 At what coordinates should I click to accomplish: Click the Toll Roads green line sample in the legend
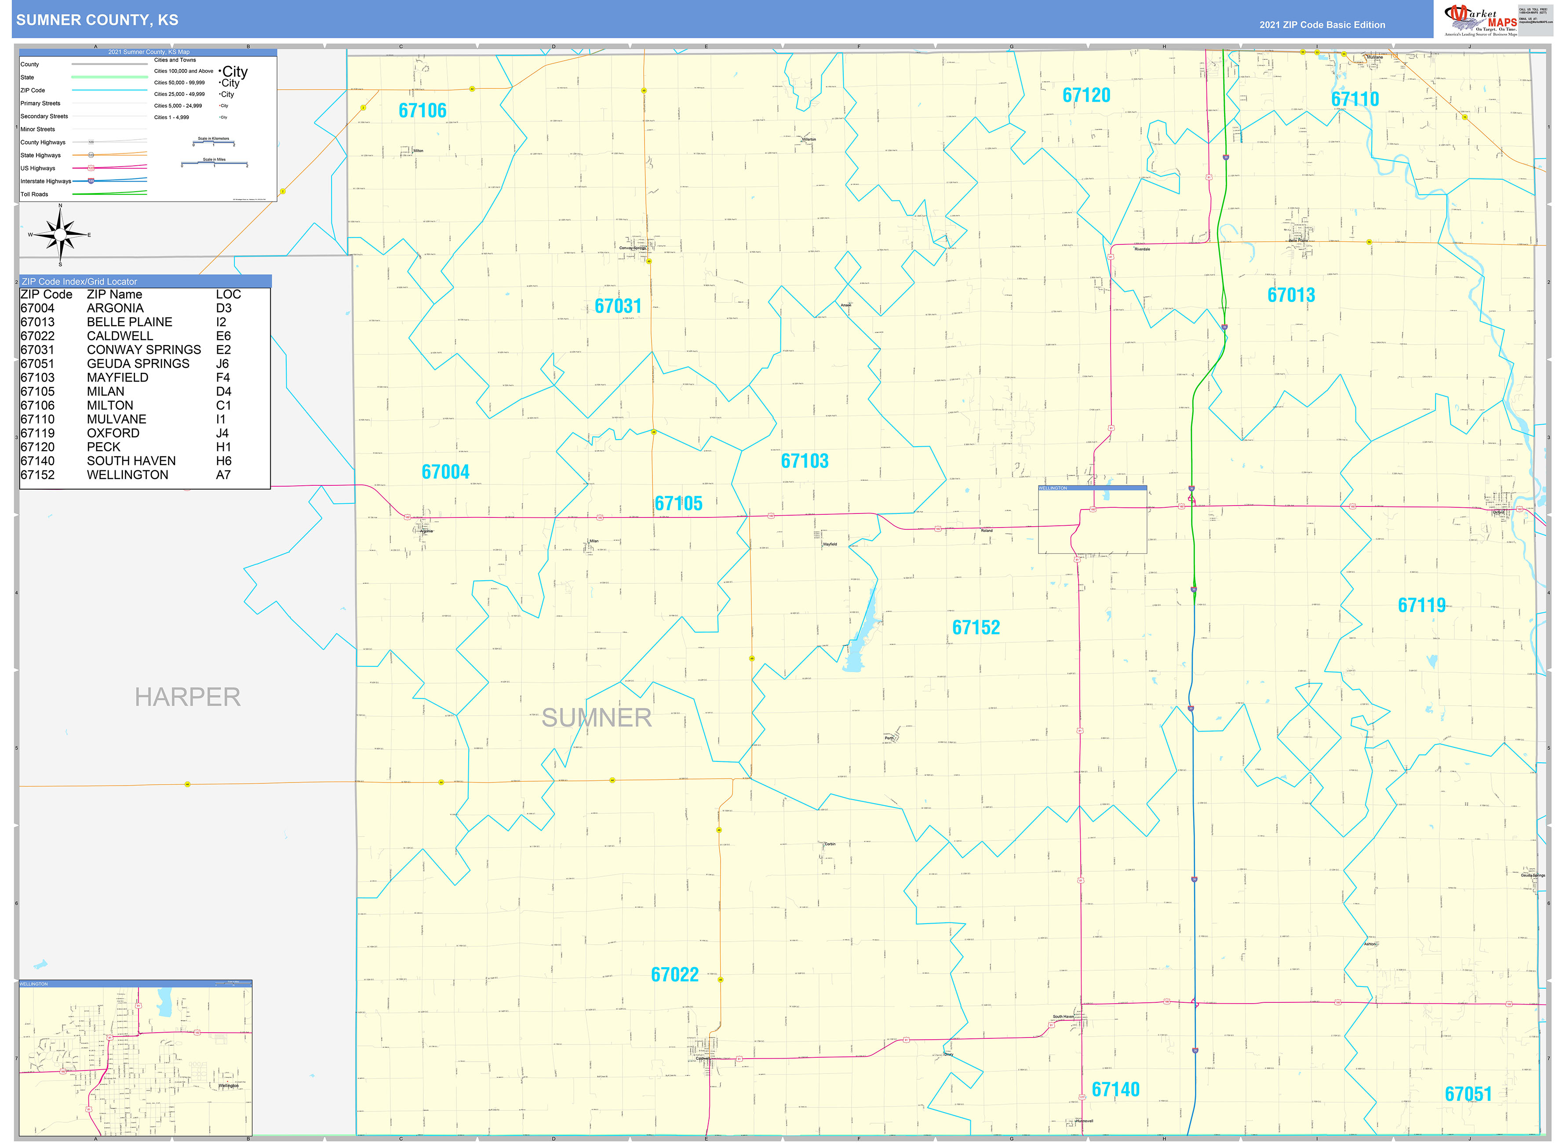coord(109,193)
